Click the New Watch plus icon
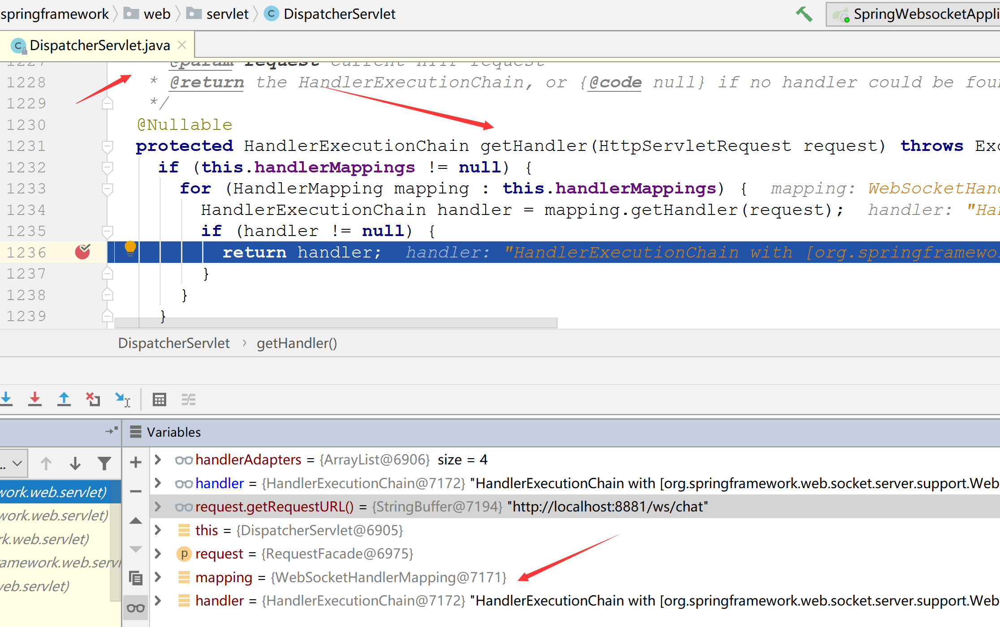This screenshot has height=627, width=1000. [135, 462]
